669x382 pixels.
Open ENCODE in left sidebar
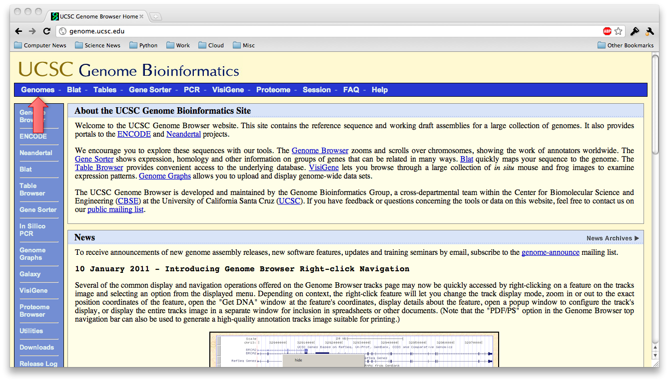33,136
